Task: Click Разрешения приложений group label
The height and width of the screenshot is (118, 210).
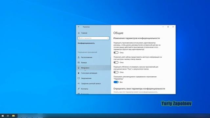Action: pos(87,52)
